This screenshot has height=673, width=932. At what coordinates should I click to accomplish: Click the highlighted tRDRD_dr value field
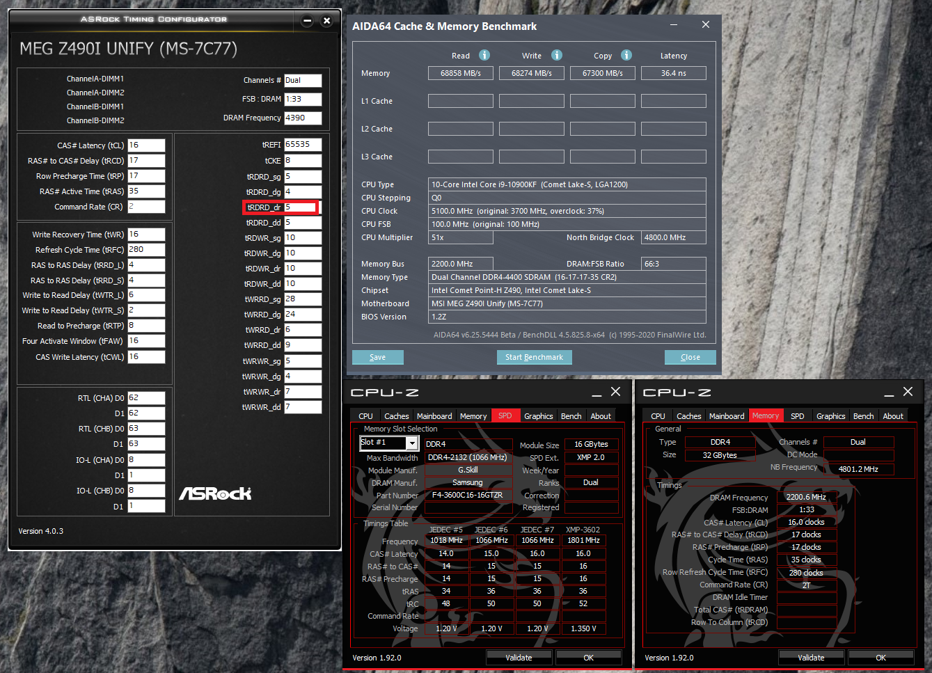pos(301,207)
